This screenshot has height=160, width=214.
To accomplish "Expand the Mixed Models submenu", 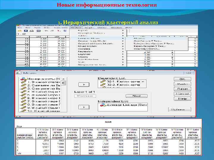I will pos(98,46).
